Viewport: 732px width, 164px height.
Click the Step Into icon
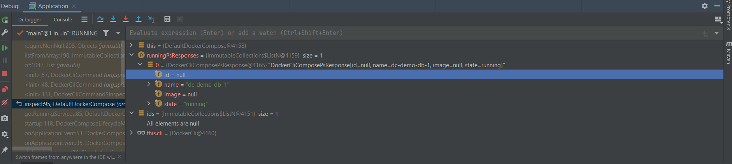[x=113, y=19]
